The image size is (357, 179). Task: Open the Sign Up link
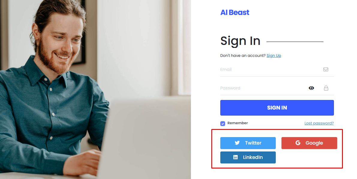(274, 56)
